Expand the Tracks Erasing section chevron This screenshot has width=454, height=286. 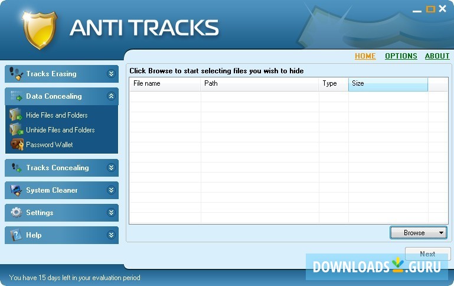(111, 74)
